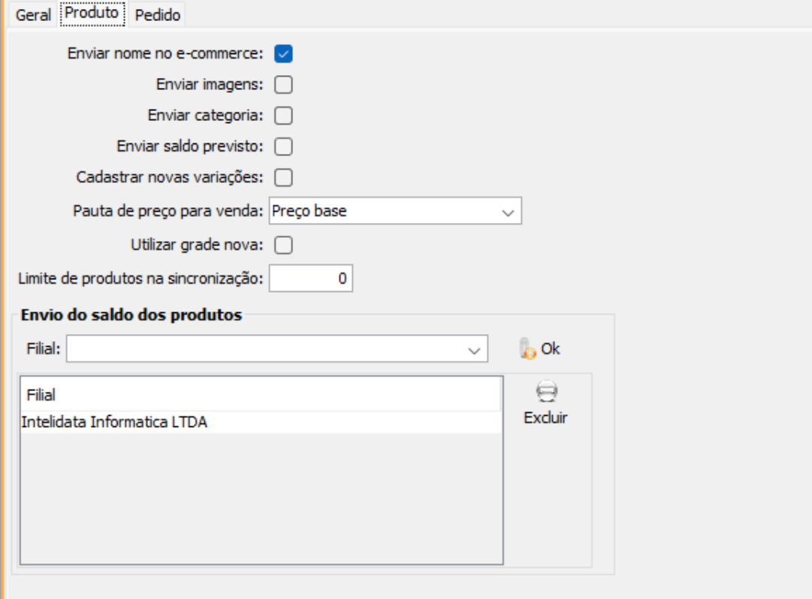Enable the Enviar imagens checkbox
Image resolution: width=812 pixels, height=599 pixels.
click(283, 85)
